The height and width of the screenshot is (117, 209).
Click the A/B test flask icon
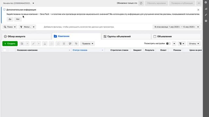tap(45, 44)
